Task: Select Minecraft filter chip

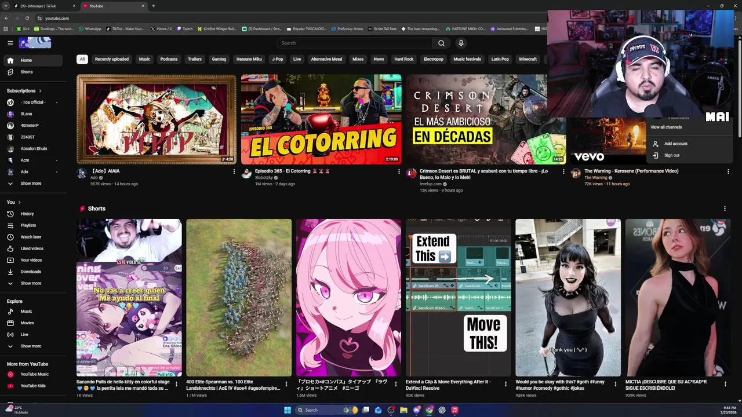Action: tap(528, 59)
